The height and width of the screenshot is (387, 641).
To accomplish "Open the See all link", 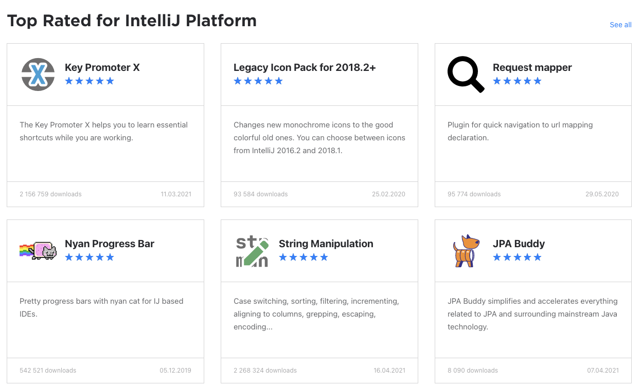I will (620, 25).
